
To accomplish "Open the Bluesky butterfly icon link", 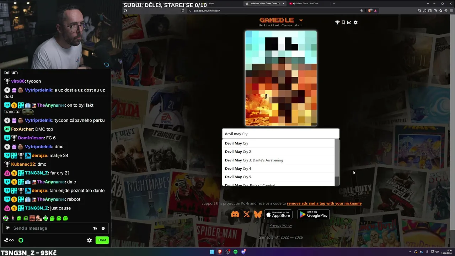I will coord(258,214).
